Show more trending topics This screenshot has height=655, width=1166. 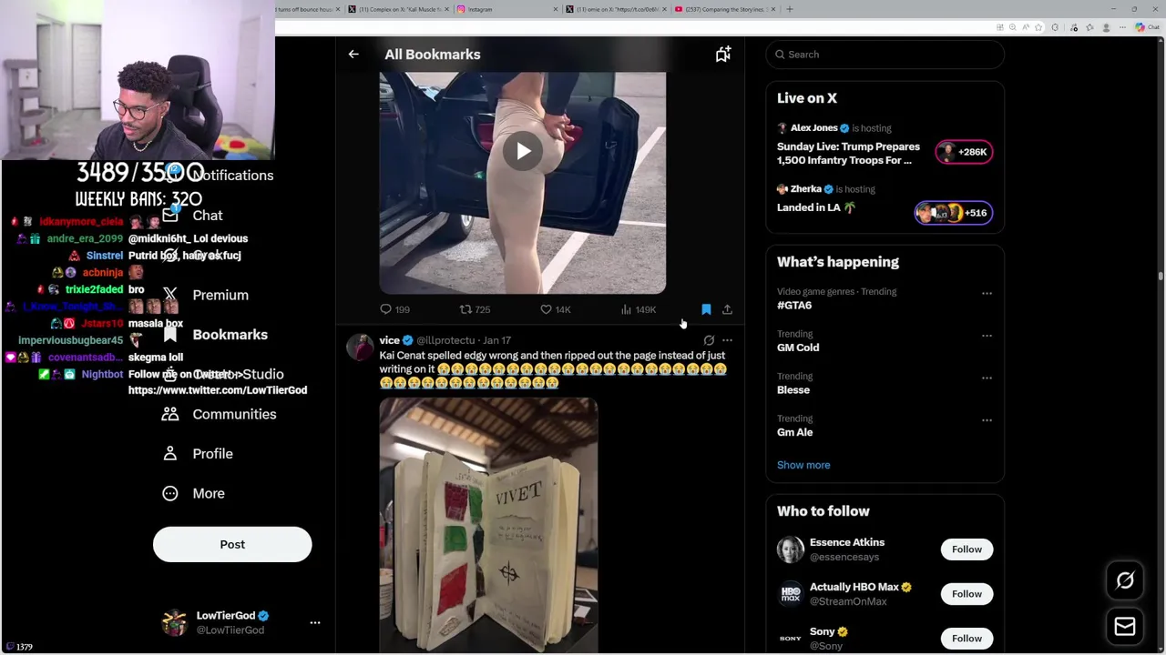tap(803, 465)
